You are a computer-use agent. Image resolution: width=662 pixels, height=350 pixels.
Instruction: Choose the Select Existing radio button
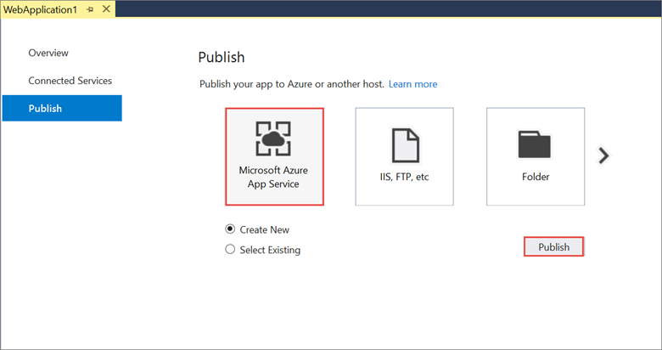coord(230,250)
